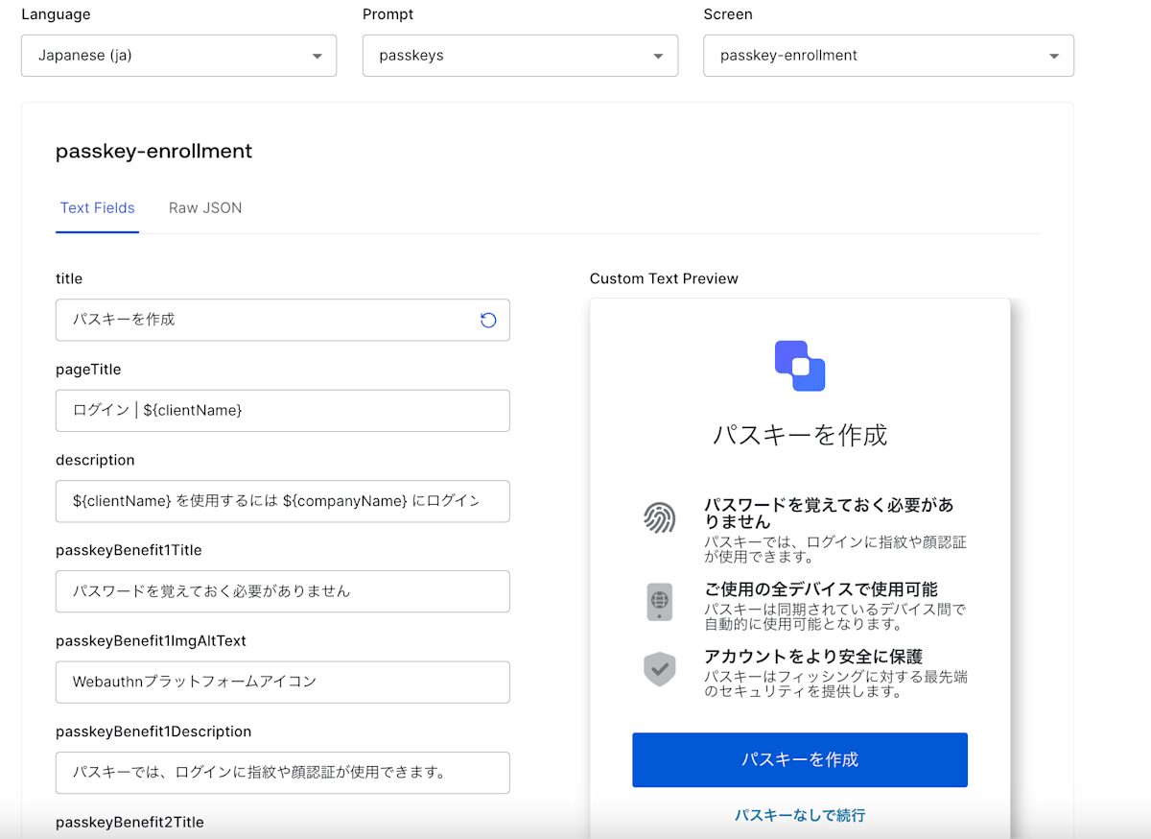This screenshot has height=839, width=1151.
Task: Focus the pageTitle input field
Action: (x=283, y=411)
